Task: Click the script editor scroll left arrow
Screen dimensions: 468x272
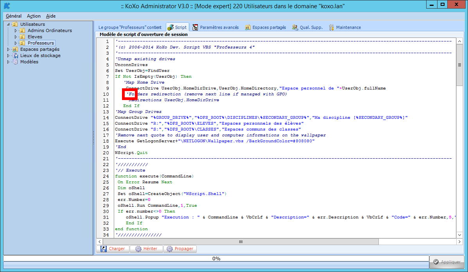Action: click(100, 242)
